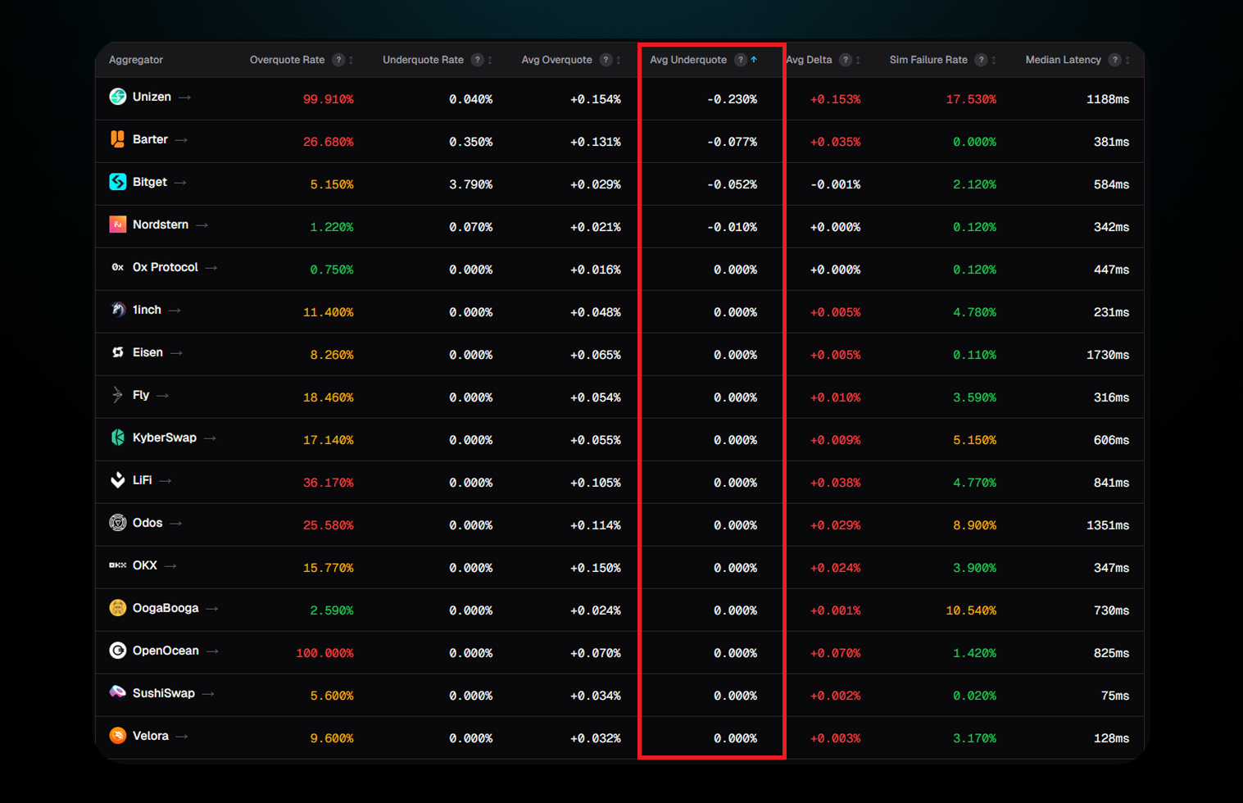1243x803 pixels.
Task: Follow the arrow next to 1inch
Action: point(175,311)
